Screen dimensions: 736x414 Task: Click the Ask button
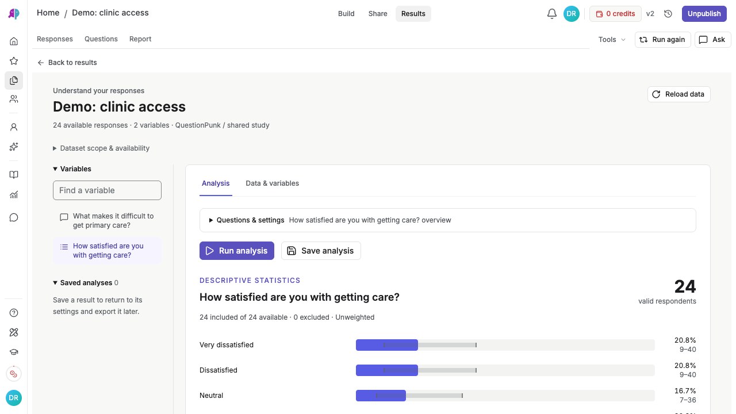pos(713,40)
